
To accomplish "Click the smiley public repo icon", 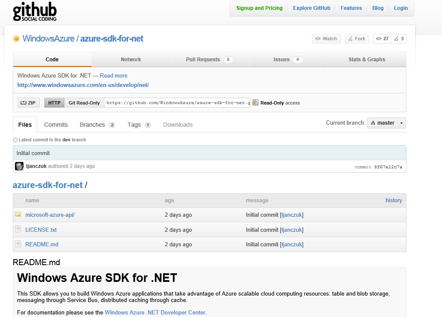I will 16,39.
